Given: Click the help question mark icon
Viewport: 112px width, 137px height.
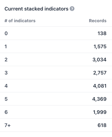Looking at the screenshot, I should (x=72, y=9).
